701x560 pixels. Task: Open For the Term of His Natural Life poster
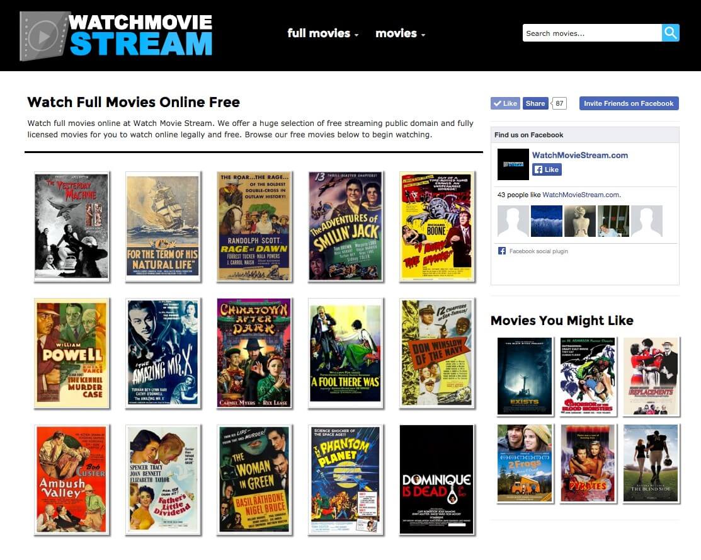coord(162,226)
